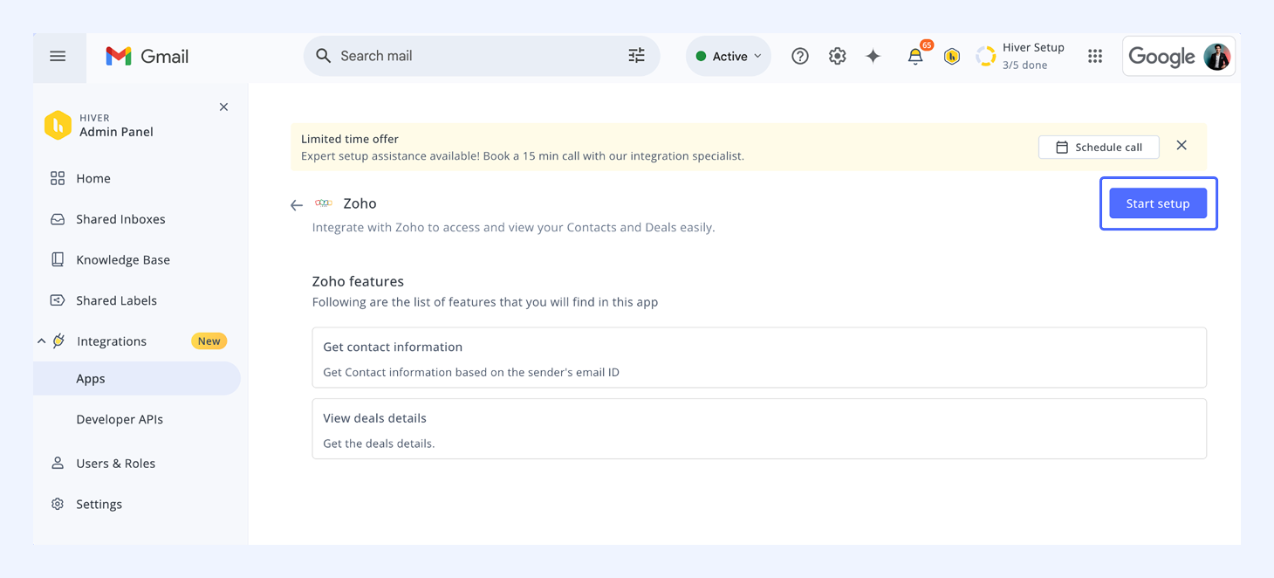Go back using the arrow beside Zoho
This screenshot has width=1274, height=578.
point(297,205)
